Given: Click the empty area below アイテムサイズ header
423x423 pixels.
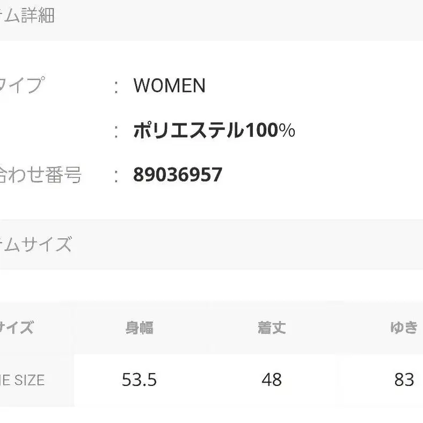Looking at the screenshot, I should 211,285.
